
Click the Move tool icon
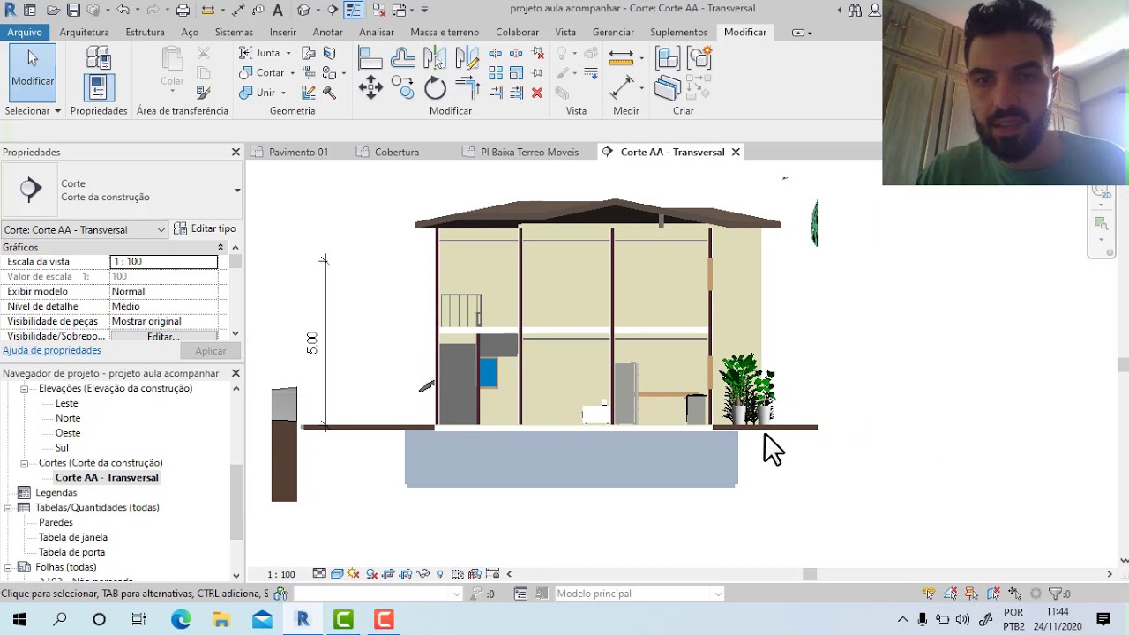click(x=370, y=87)
